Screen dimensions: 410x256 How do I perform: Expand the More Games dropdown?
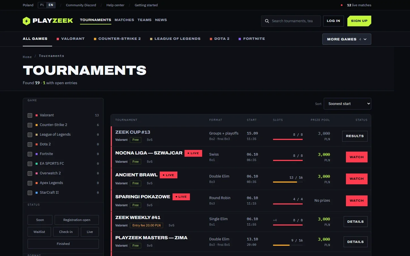coord(347,39)
